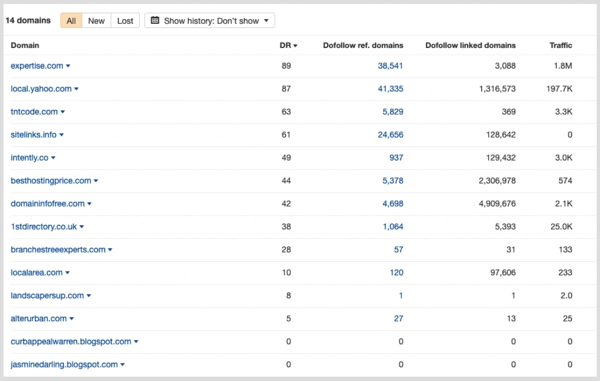Open the landscapersup.com domain link
The image size is (600, 381).
click(x=47, y=296)
